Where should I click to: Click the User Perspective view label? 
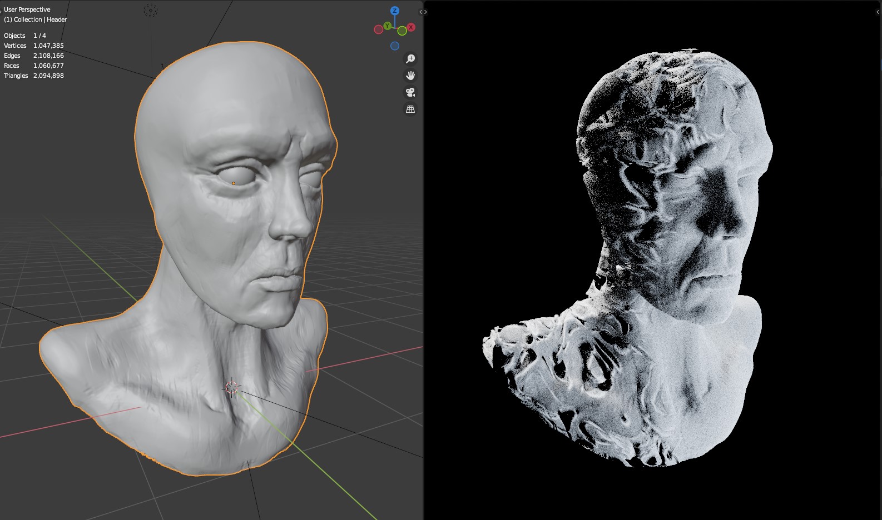[x=27, y=9]
